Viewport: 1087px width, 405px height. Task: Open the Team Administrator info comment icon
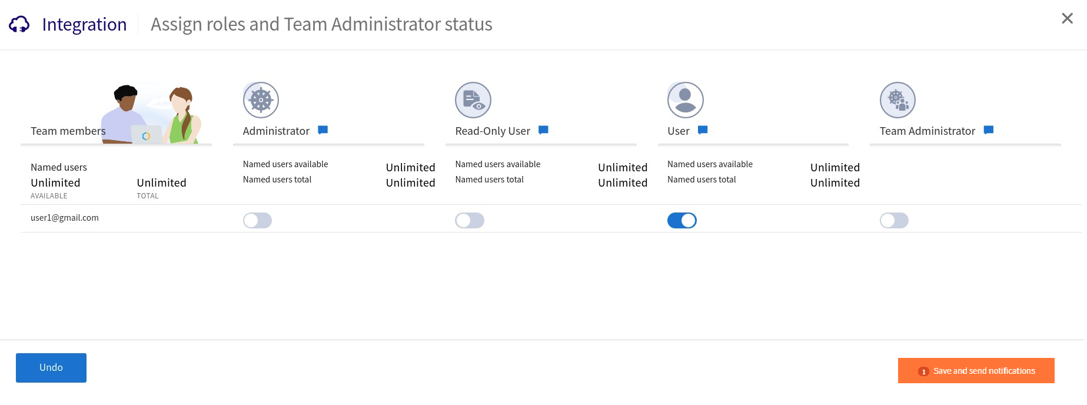(989, 130)
